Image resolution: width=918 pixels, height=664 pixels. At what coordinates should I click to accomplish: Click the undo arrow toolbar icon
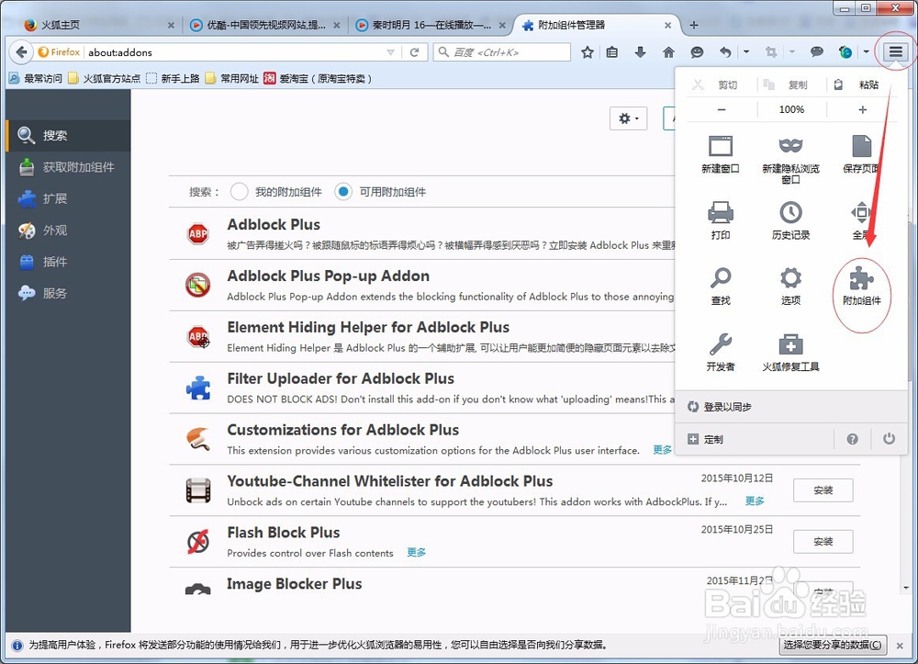(725, 52)
